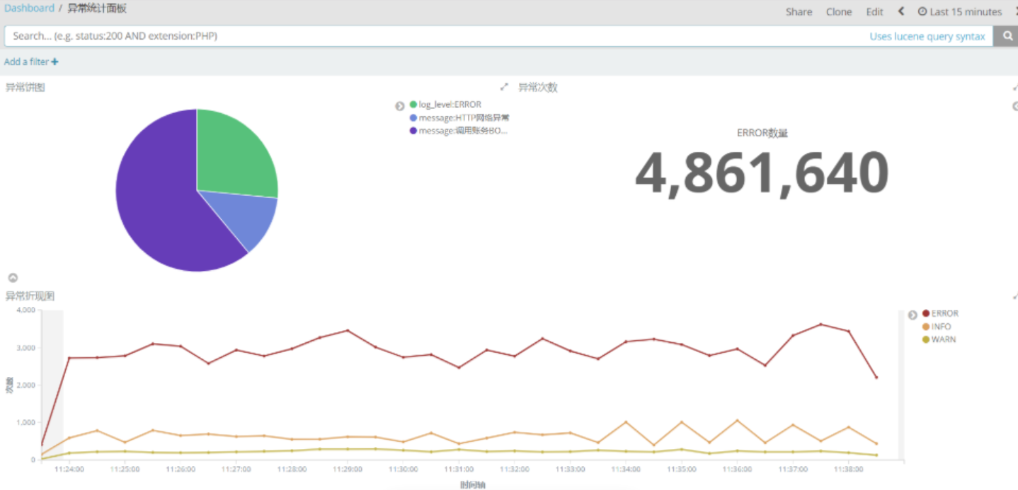Collapse the line chart legend arrow

pos(913,315)
